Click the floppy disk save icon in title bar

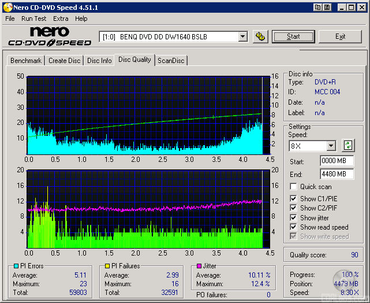tap(327, 7)
